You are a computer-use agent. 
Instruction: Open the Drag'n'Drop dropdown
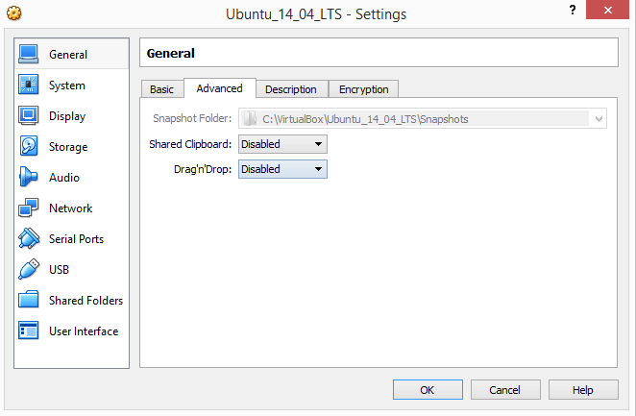click(x=282, y=169)
